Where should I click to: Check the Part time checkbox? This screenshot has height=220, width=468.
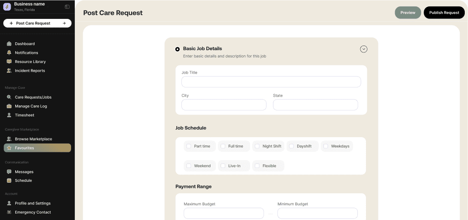point(189,146)
